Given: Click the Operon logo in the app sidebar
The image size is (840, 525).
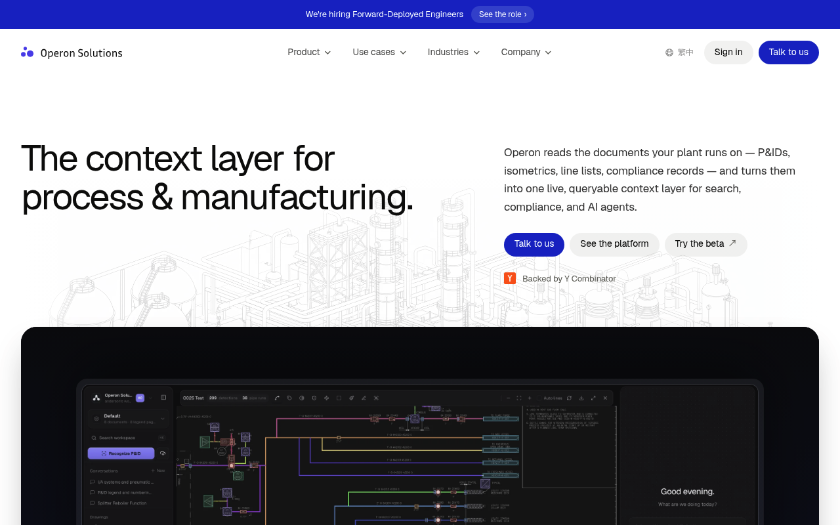Looking at the screenshot, I should (96, 398).
